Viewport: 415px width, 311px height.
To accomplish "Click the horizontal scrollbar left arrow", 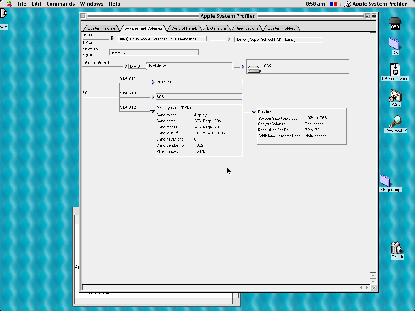I will click(361, 288).
